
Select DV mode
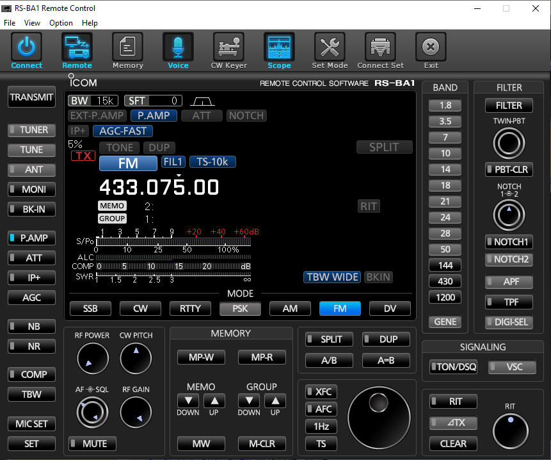[x=390, y=309]
